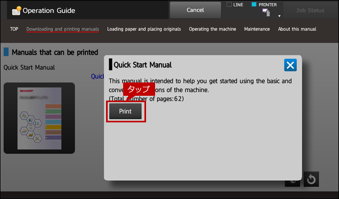
Task: Select the Quick Start Manual cover thumbnail
Action: (39, 118)
